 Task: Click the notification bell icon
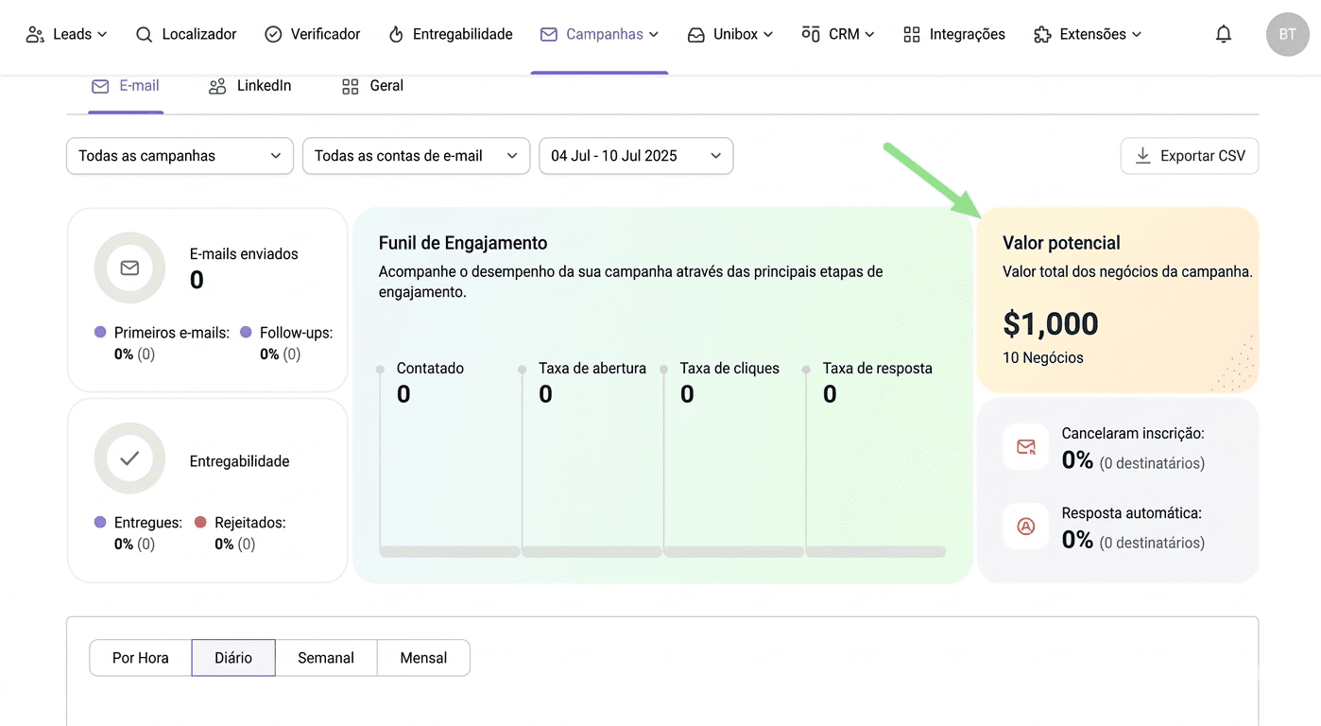pos(1223,34)
